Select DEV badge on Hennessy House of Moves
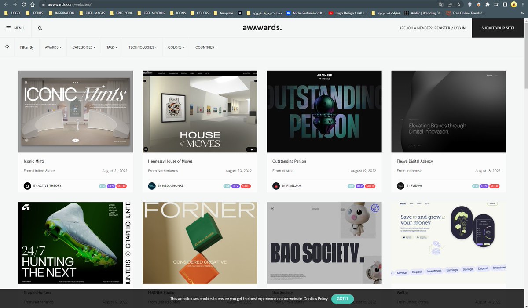Image resolution: width=528 pixels, height=308 pixels. (235, 186)
